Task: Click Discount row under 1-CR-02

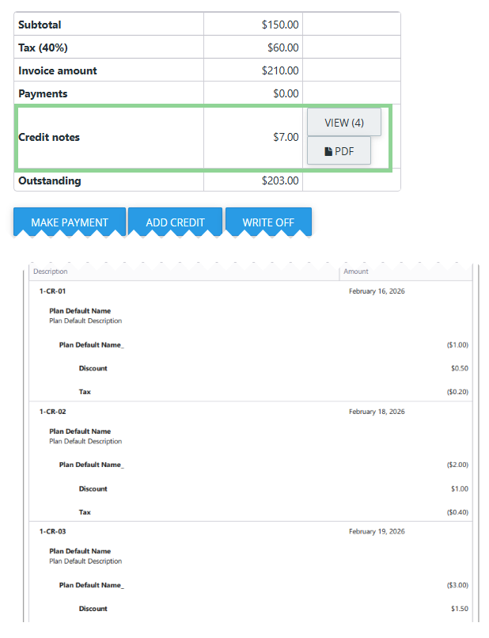Action: coord(93,488)
